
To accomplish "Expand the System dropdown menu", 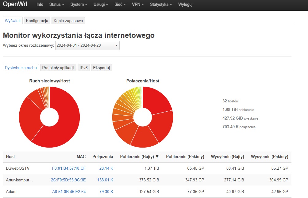I will [79, 5].
